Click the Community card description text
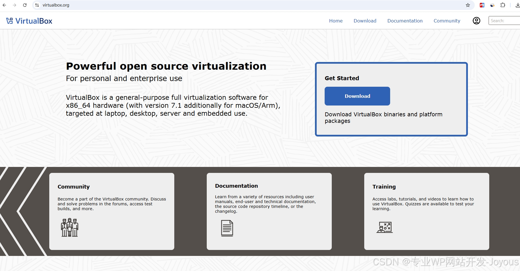Screen dimensions: 520x271 [x=112, y=204]
